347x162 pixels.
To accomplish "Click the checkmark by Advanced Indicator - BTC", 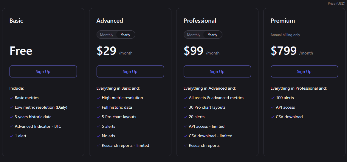I will [11, 126].
